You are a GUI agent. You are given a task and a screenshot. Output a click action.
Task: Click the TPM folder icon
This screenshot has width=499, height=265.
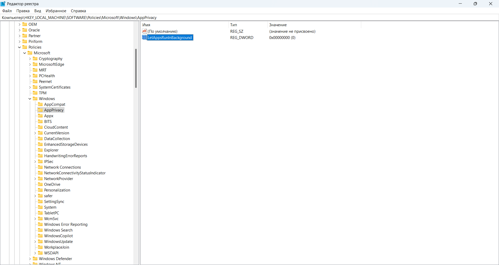tap(35, 93)
